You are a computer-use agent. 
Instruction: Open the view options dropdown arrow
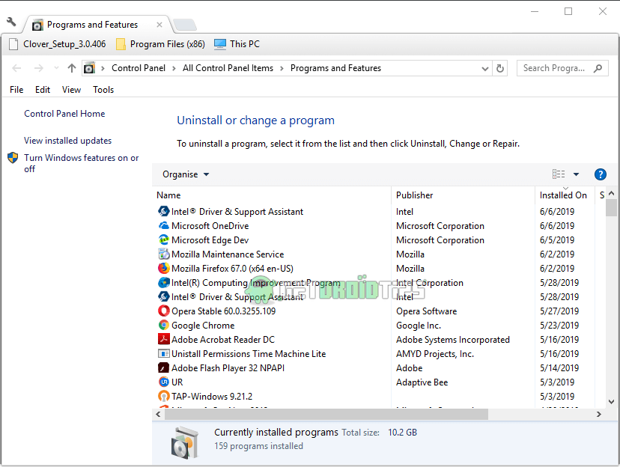pos(576,174)
